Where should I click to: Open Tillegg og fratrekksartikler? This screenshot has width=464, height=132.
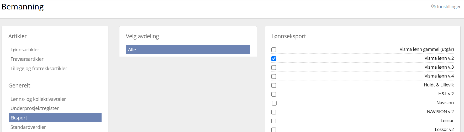pos(39,69)
